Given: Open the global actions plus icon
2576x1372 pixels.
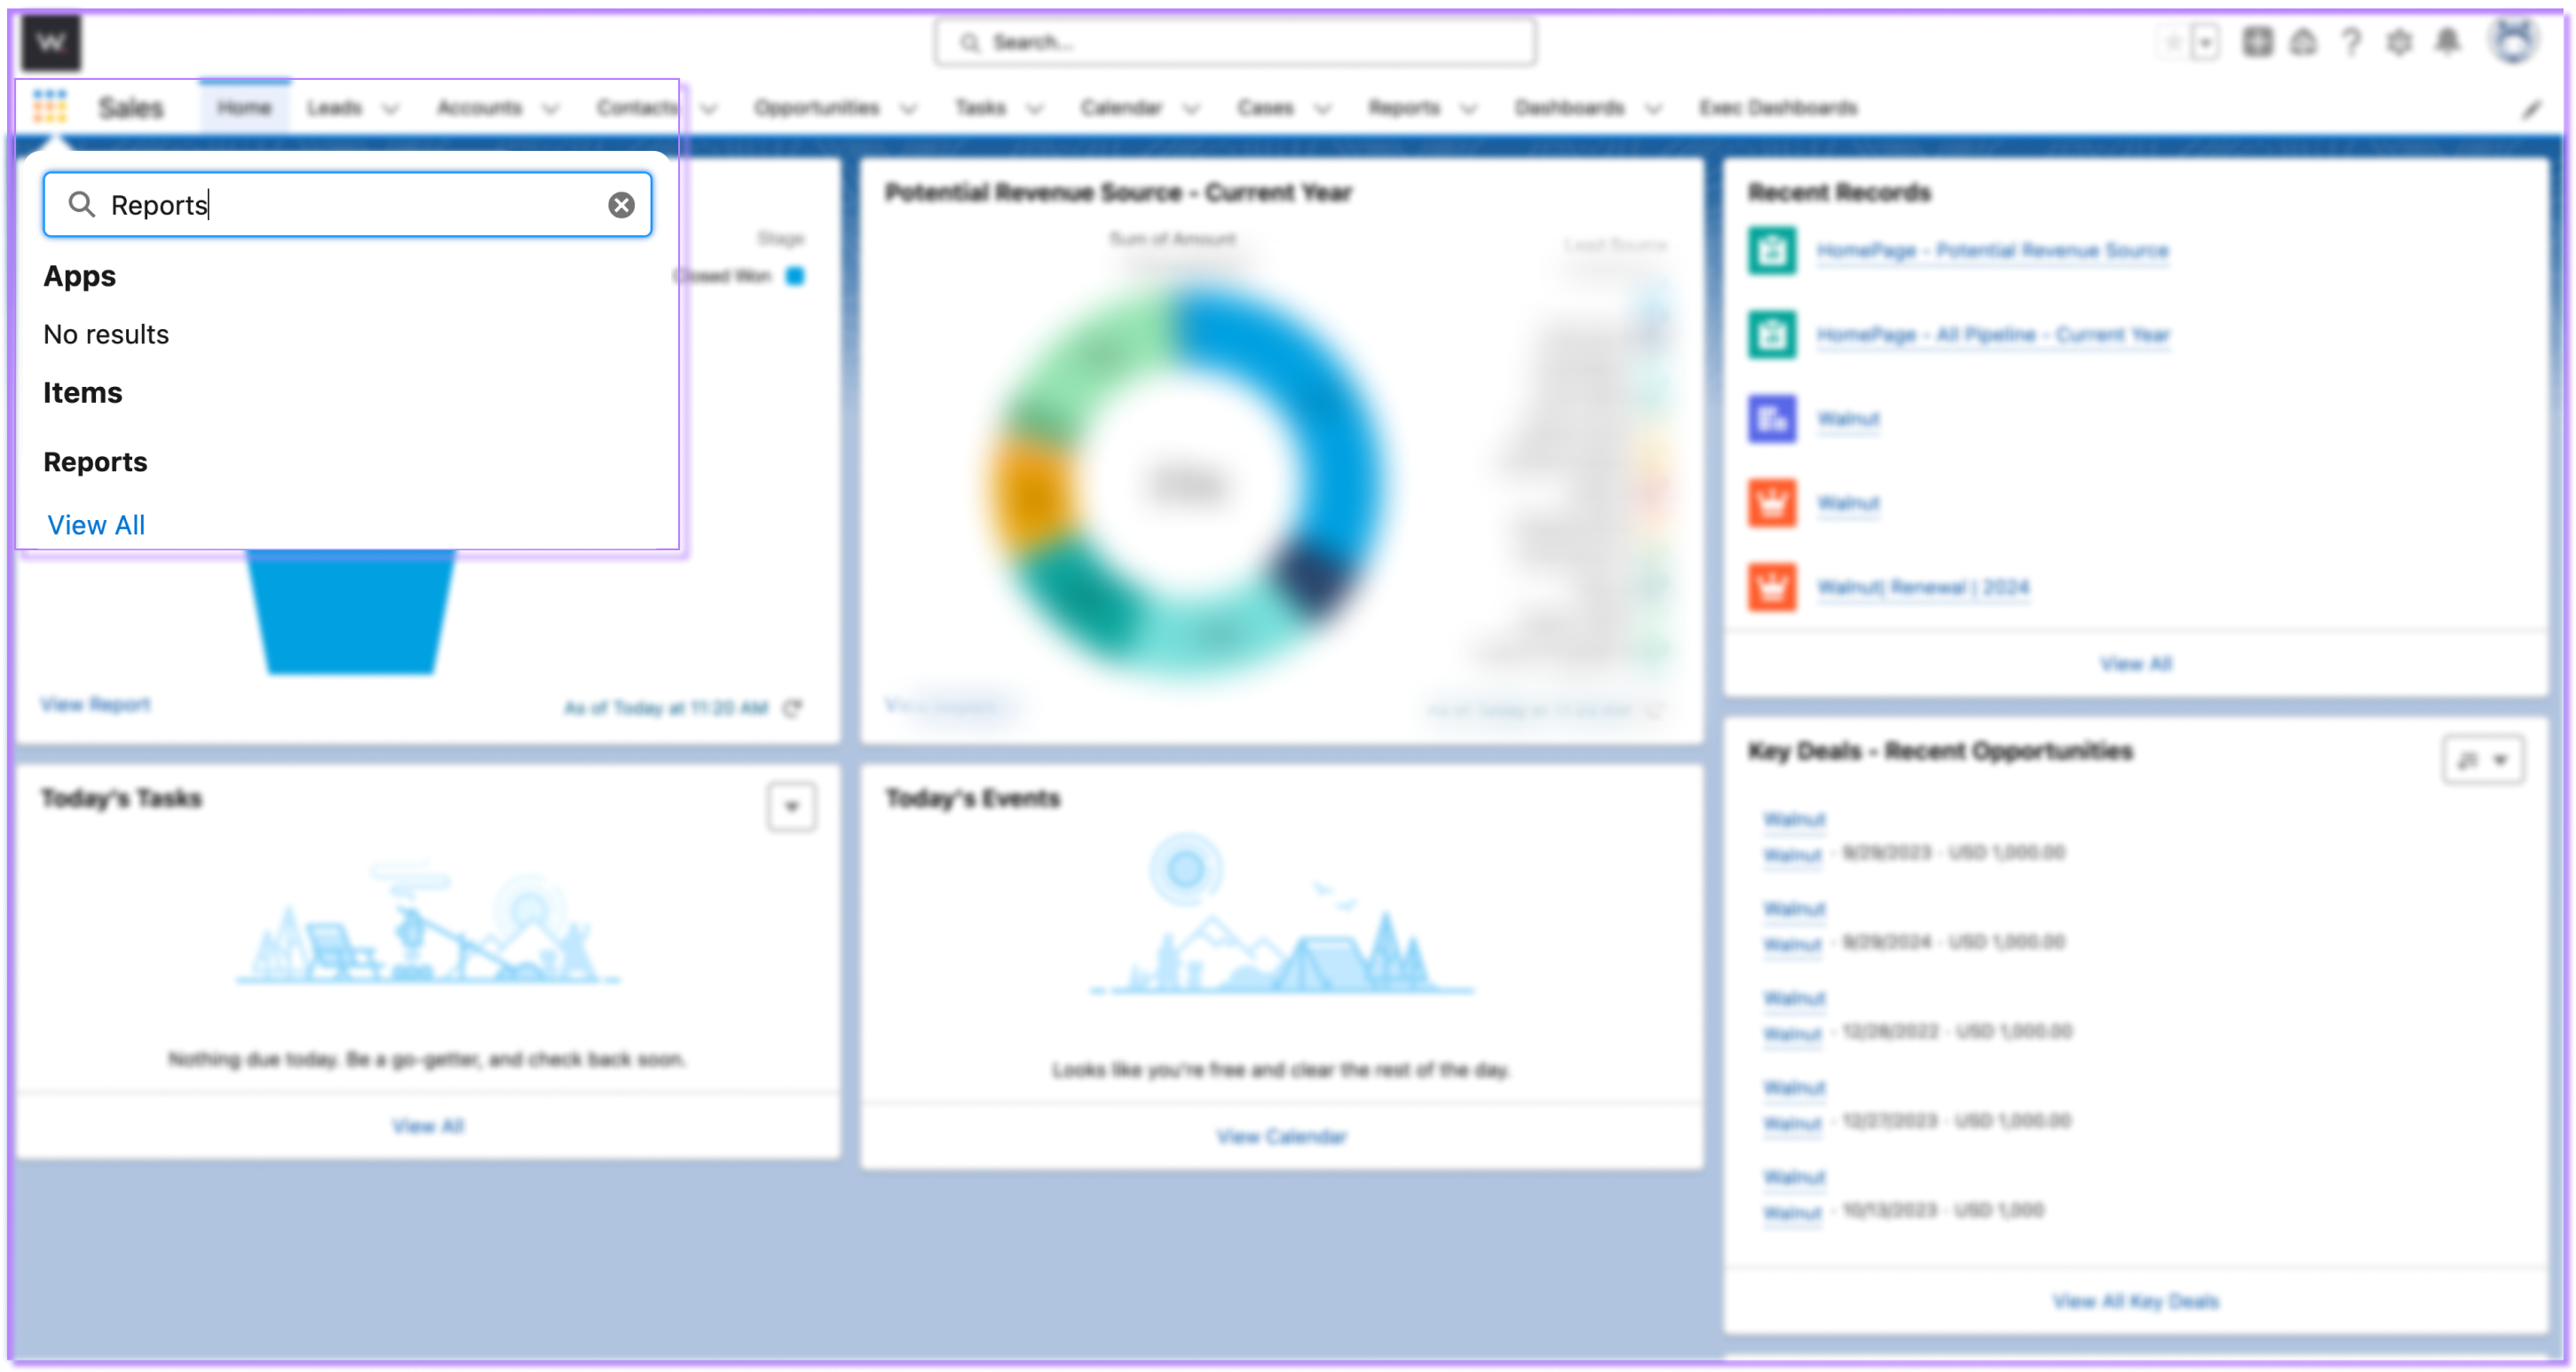Looking at the screenshot, I should (x=2257, y=42).
